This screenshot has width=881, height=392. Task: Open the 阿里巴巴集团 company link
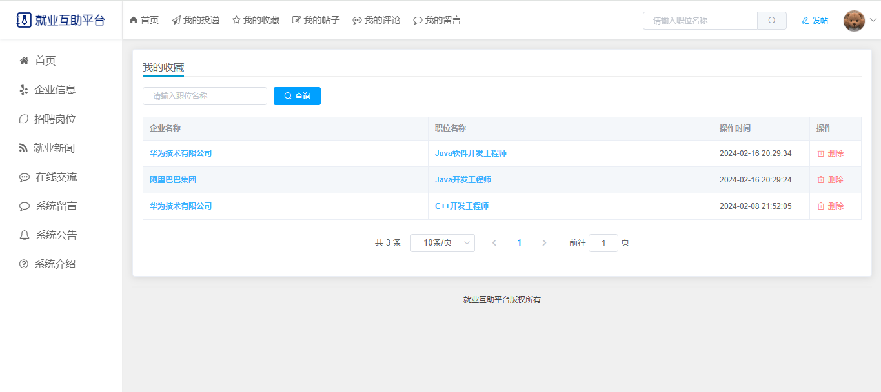click(x=173, y=180)
